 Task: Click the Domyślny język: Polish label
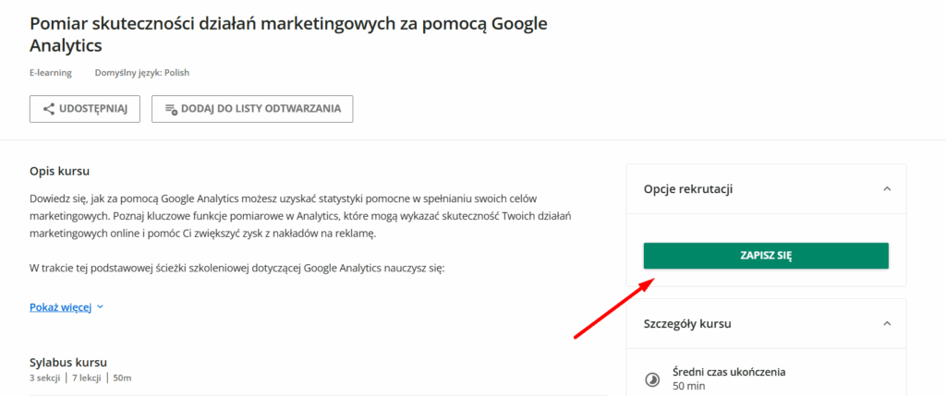pos(142,73)
